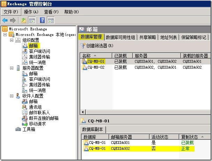This screenshot has width=212, height=161.
Task: Select the CQ-MB-01 database row
Action: point(145,61)
